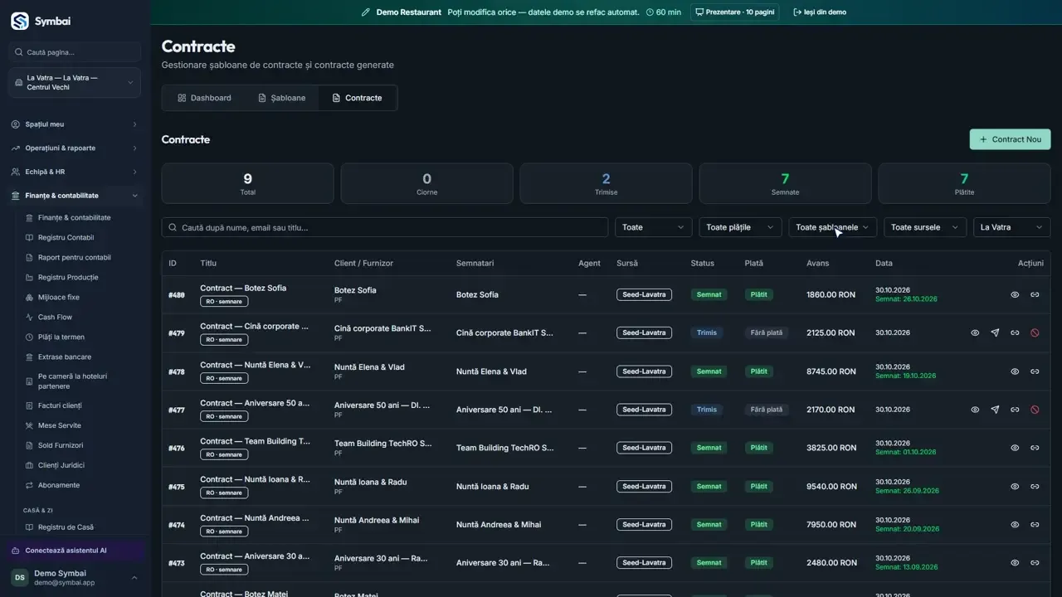Click the contract search input field

point(385,227)
